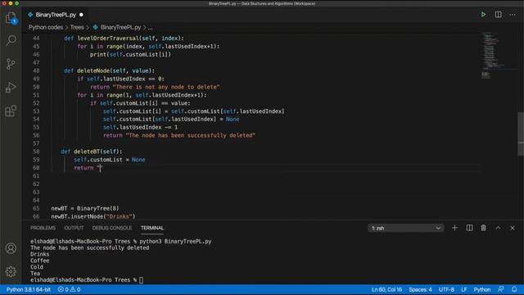The height and width of the screenshot is (295, 524).
Task: Change indentation 'Spaces: 4'
Action: click(x=420, y=289)
